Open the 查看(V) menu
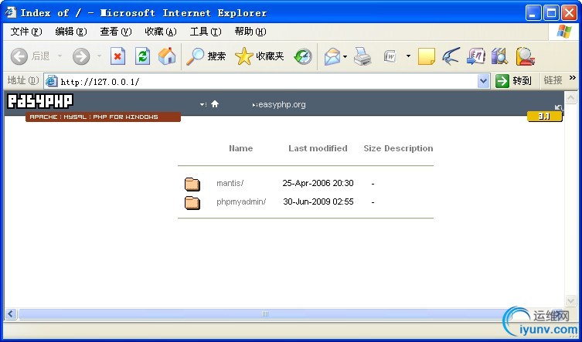Screen dimensions: 582x342 pyautogui.click(x=116, y=32)
